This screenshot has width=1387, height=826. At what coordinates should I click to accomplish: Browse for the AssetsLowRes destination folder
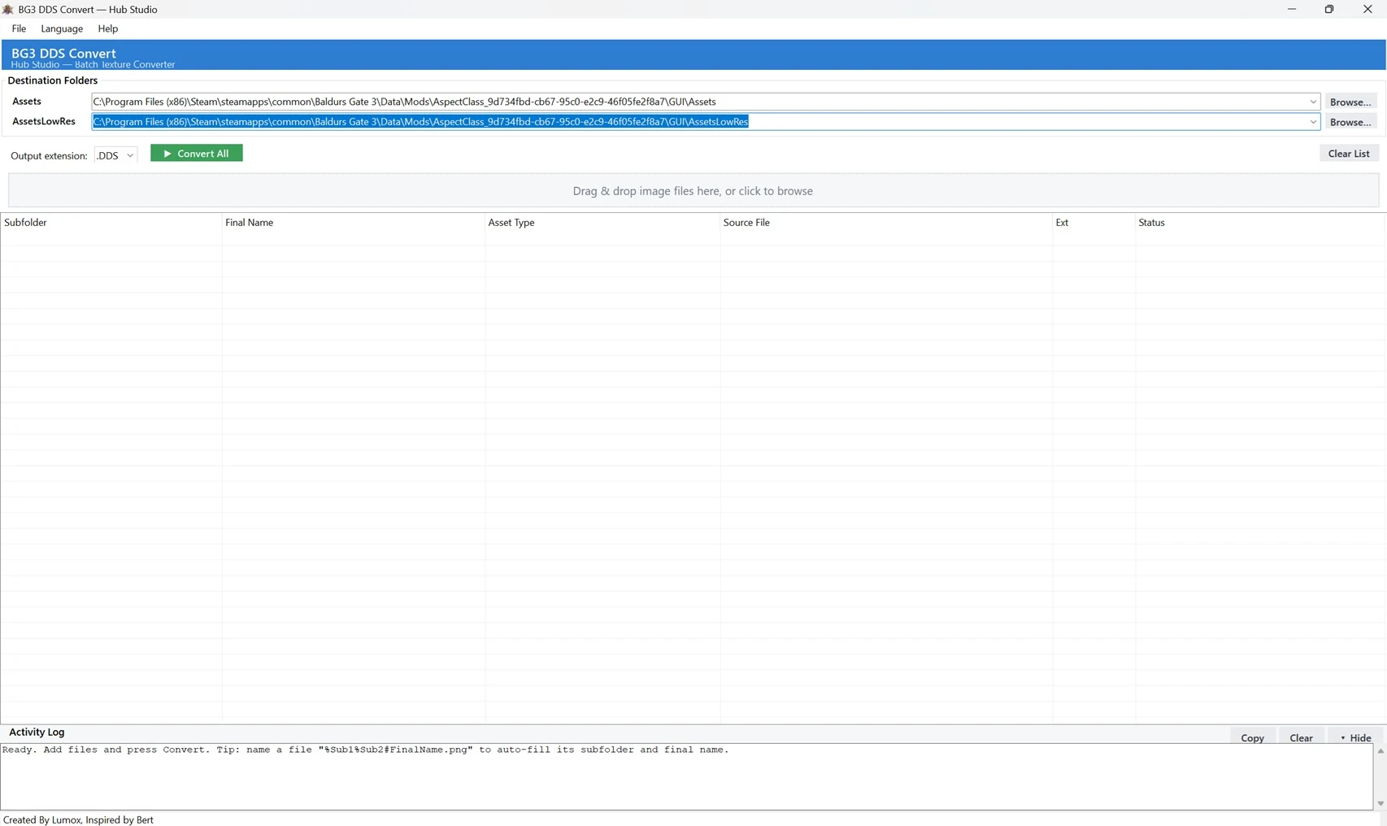(1350, 122)
